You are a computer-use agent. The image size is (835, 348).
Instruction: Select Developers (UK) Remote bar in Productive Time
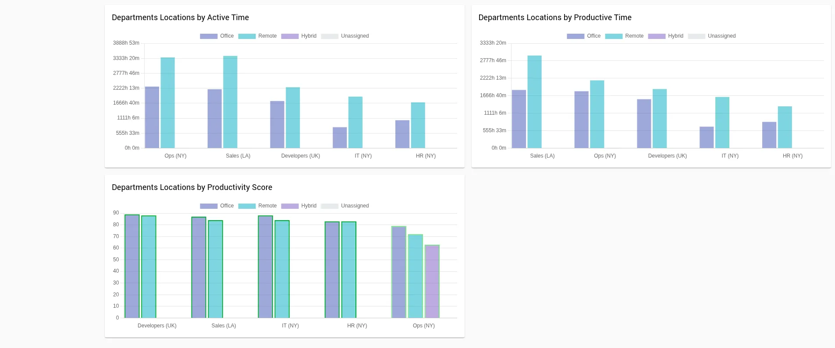pos(660,119)
